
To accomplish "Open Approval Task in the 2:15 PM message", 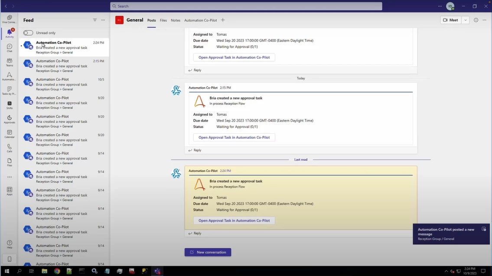I will pos(234,137).
